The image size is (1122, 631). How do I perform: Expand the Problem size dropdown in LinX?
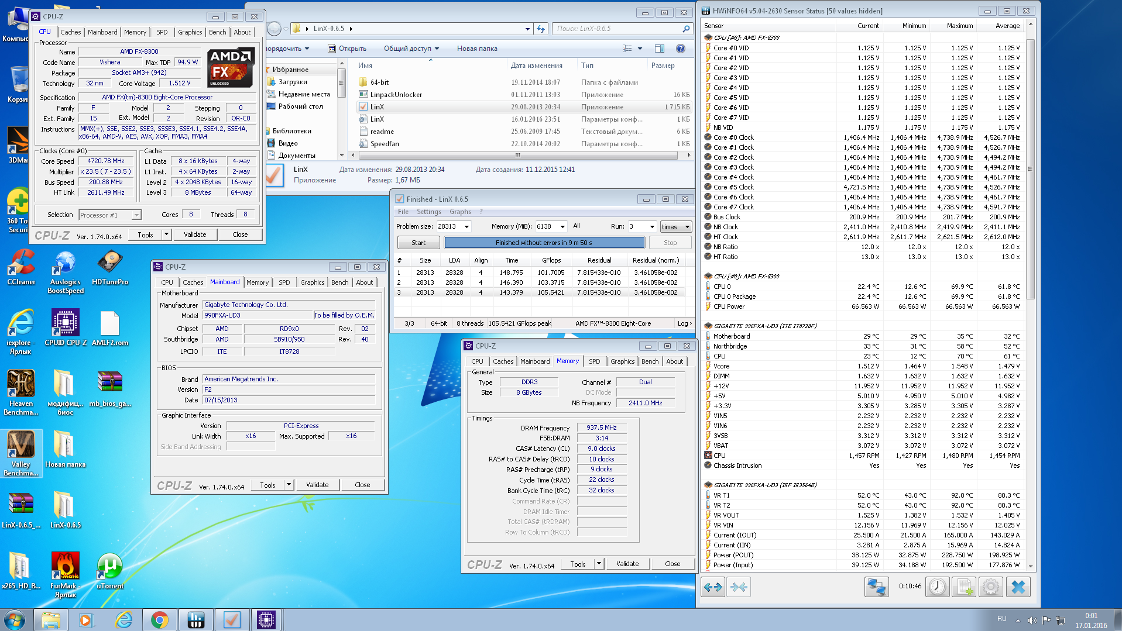466,226
